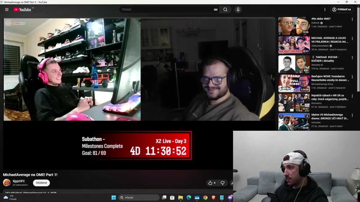Open more options for '#Re alebo #ME?'

click(x=352, y=19)
